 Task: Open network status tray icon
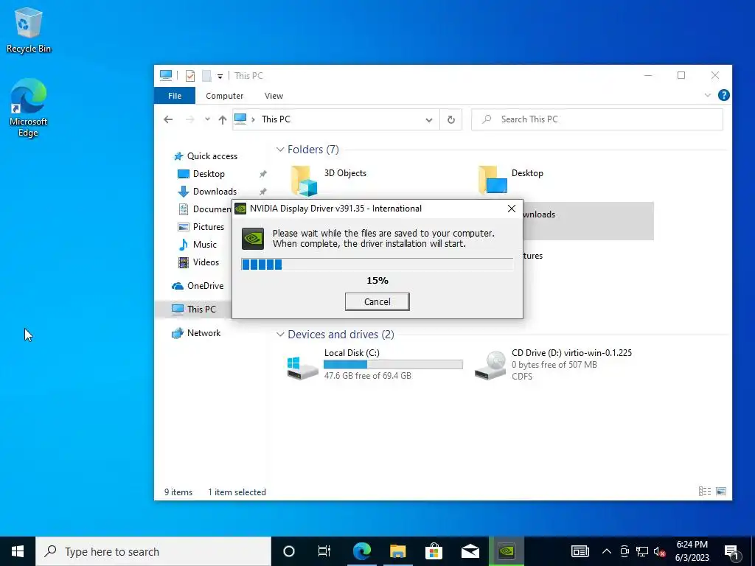point(642,551)
